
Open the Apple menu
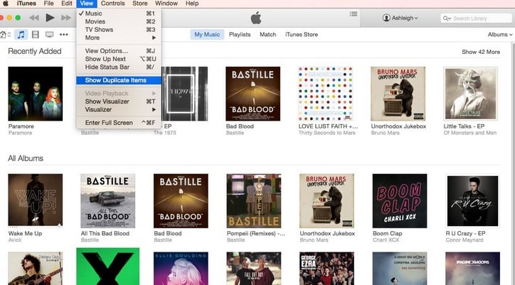tap(6, 4)
